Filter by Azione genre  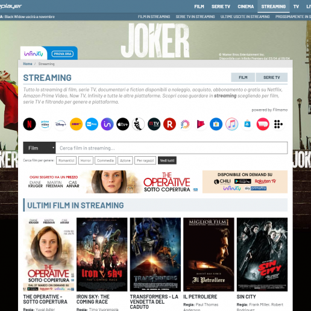[125, 160]
